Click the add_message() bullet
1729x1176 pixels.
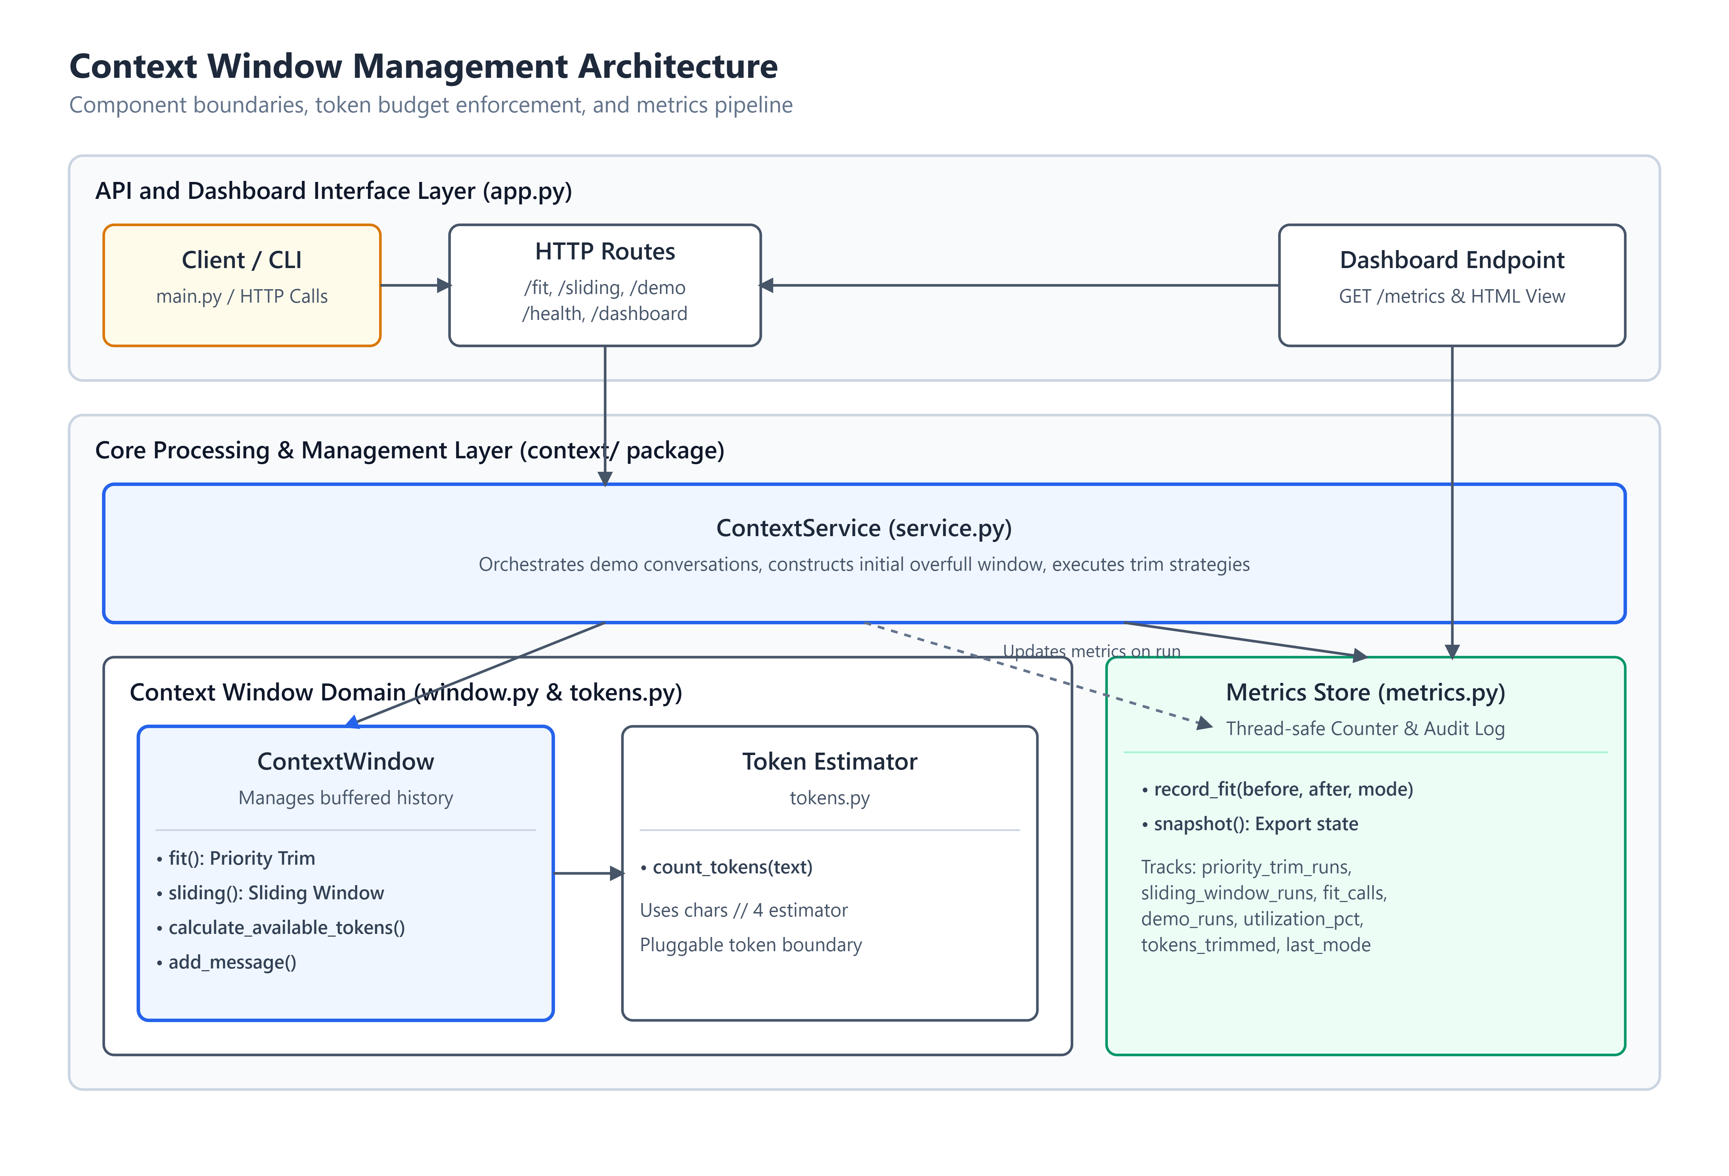[226, 962]
